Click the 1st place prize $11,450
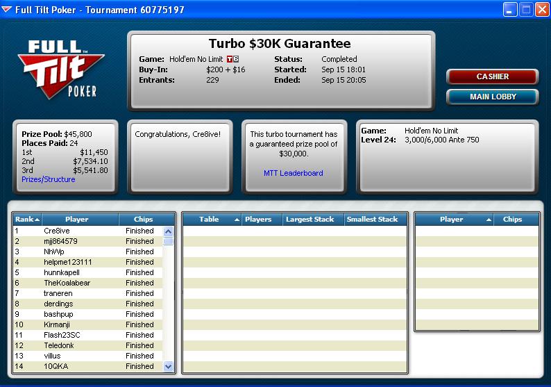 94,152
